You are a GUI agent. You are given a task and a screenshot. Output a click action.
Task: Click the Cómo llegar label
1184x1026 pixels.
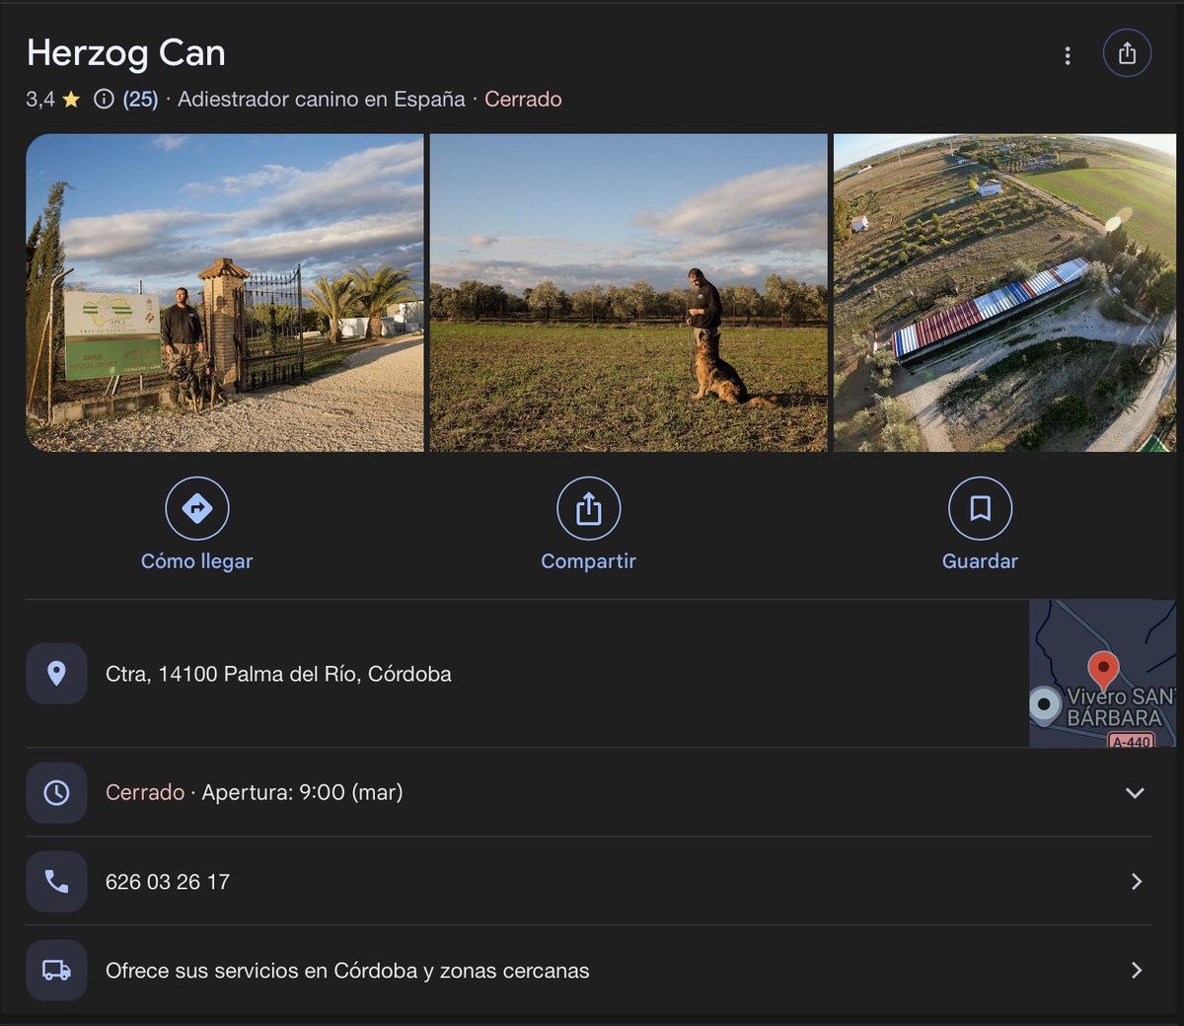[x=197, y=560]
